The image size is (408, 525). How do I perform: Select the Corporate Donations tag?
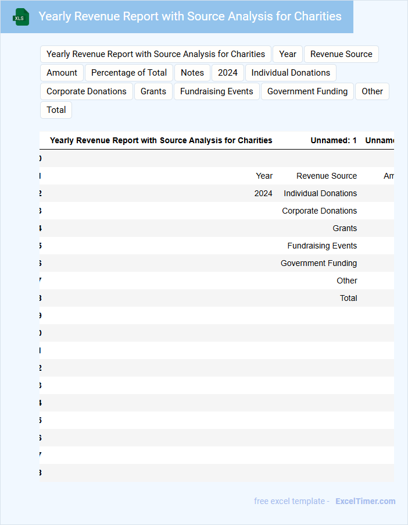[x=87, y=91]
